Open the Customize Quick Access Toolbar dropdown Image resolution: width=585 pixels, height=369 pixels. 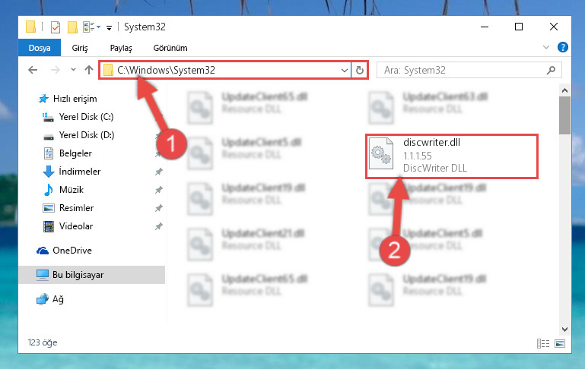point(109,27)
